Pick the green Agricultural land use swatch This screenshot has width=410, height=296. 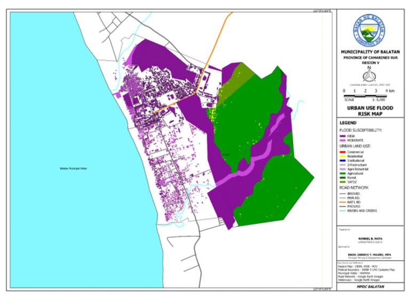pyautogui.click(x=344, y=175)
